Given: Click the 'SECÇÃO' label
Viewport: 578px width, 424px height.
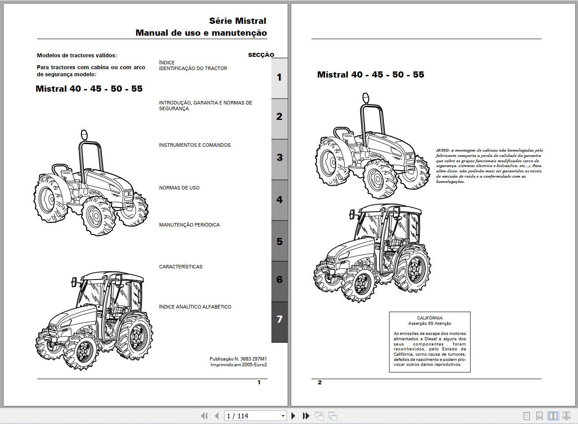Looking at the screenshot, I should pyautogui.click(x=261, y=55).
